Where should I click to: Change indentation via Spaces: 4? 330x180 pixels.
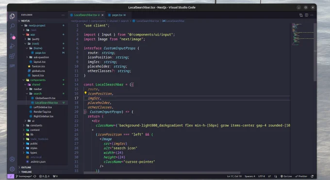click(250, 176)
